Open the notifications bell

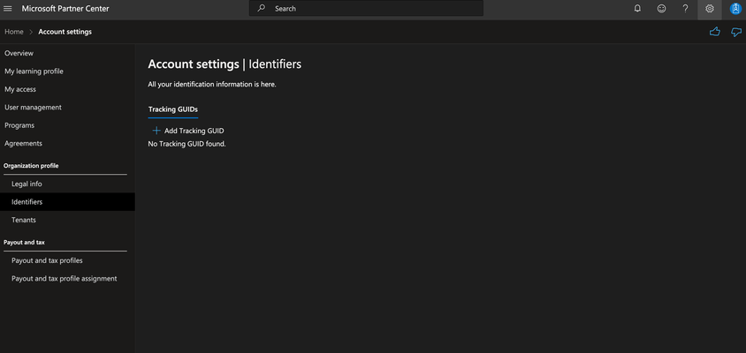pos(637,9)
